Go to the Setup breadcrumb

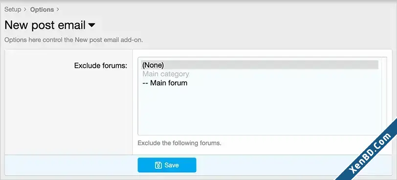(x=13, y=10)
